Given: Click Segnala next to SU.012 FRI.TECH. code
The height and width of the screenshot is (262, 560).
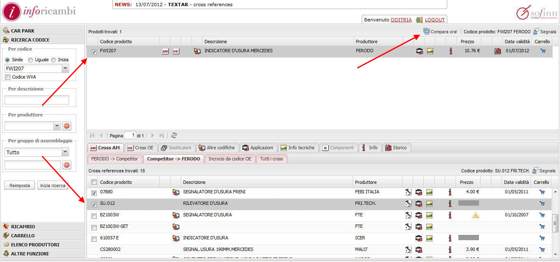Looking at the screenshot, I should click(544, 171).
